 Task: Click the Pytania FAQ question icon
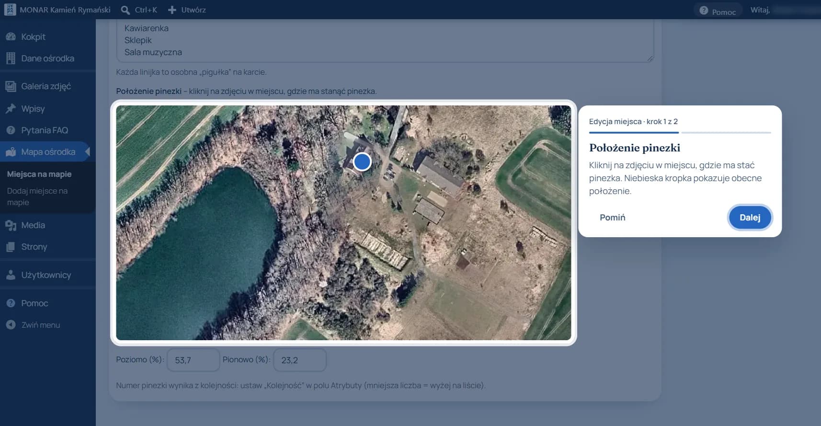(x=11, y=130)
